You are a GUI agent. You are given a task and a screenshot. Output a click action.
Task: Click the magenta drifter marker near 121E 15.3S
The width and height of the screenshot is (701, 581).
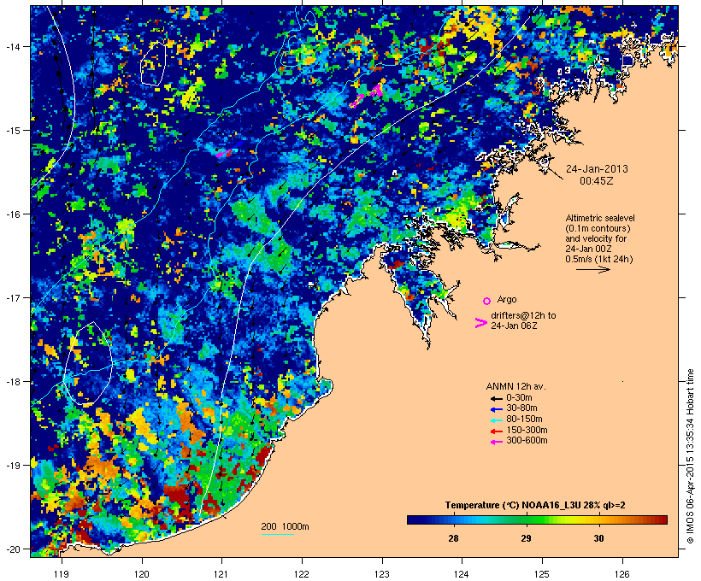point(224,153)
